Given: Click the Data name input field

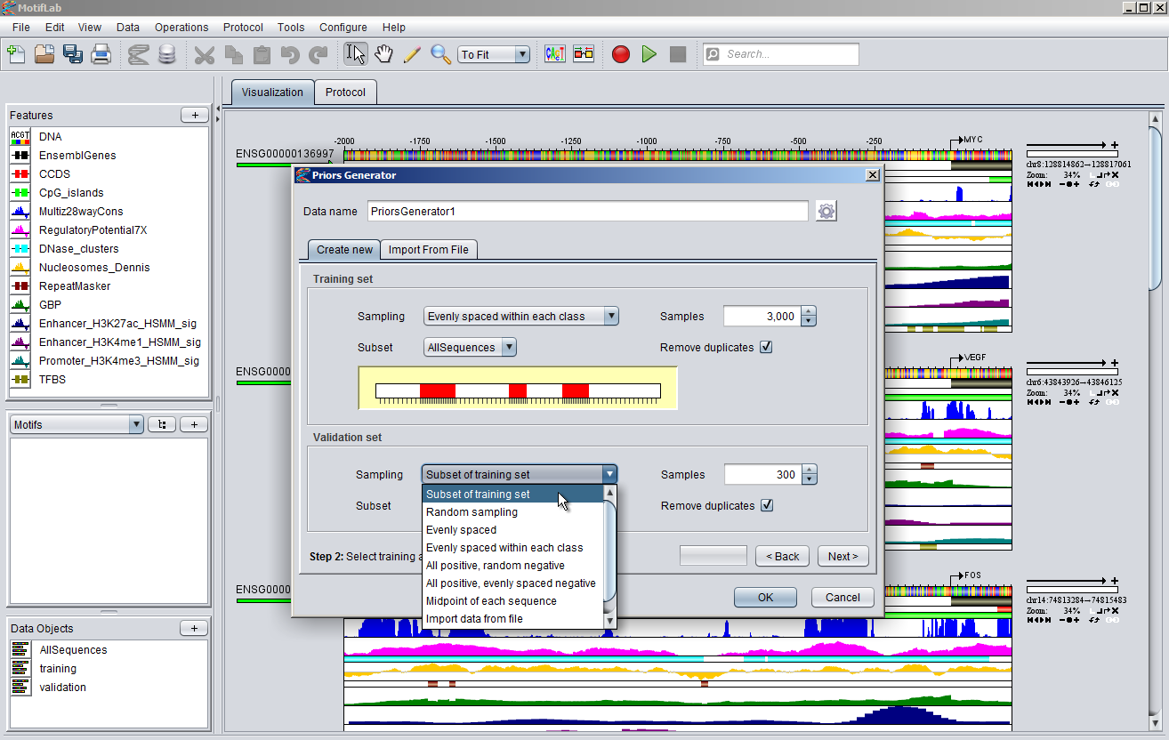Looking at the screenshot, I should [x=587, y=211].
